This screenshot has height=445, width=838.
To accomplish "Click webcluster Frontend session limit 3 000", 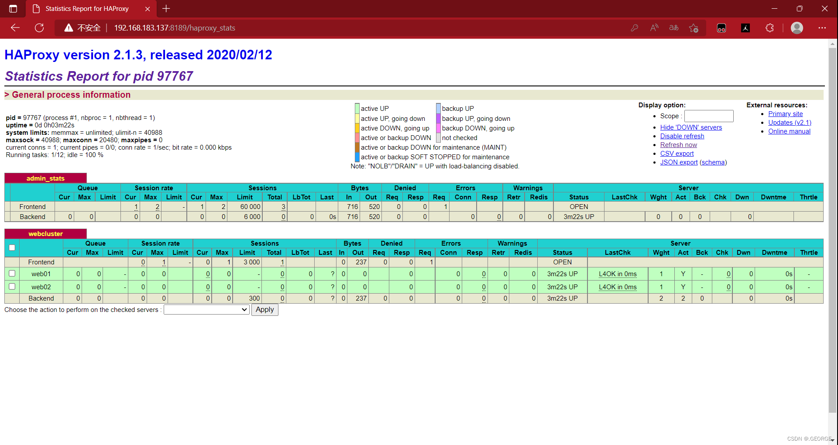I will (x=251, y=262).
